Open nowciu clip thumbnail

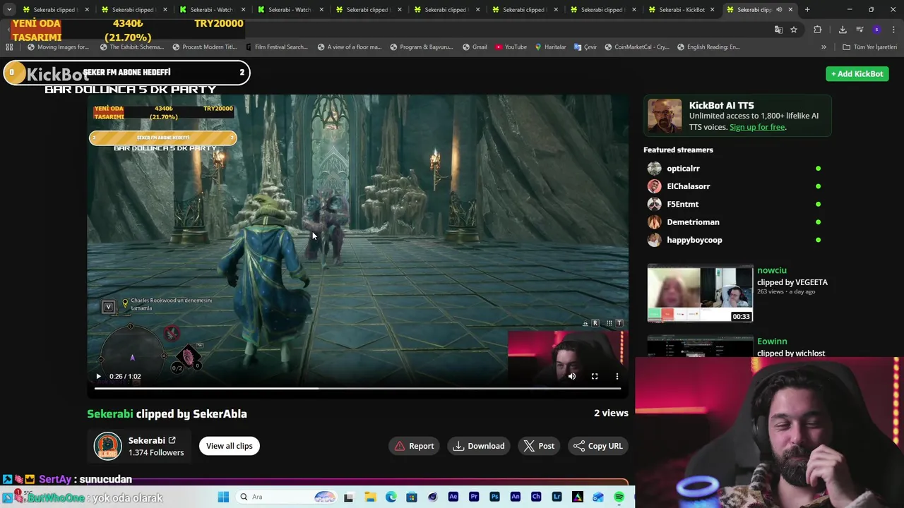[x=700, y=294]
